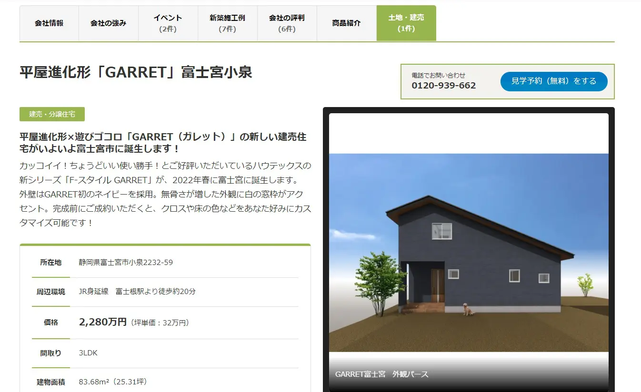Click the price 2,280万円

click(102, 323)
